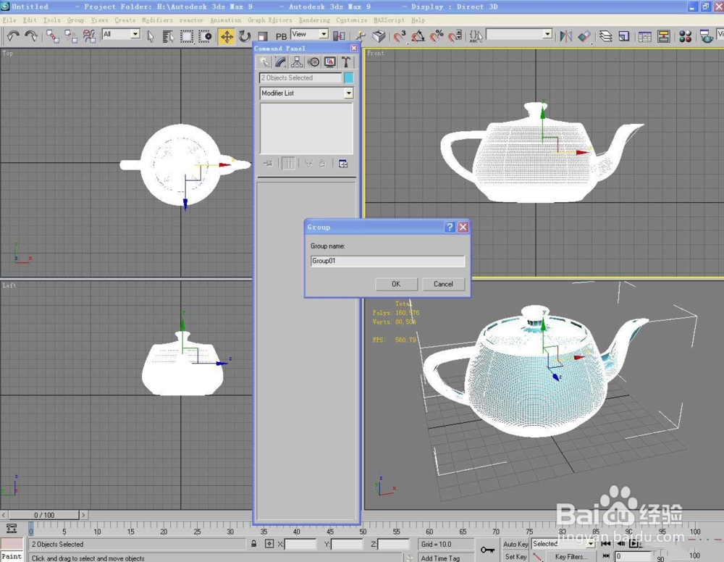The width and height of the screenshot is (724, 562).
Task: Click the Align tool icon
Action: [x=584, y=36]
